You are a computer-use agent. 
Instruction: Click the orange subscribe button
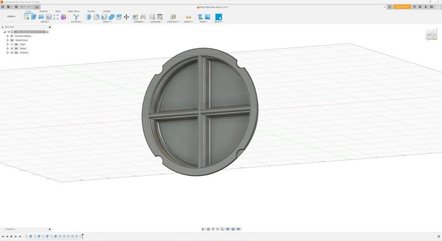pos(402,7)
